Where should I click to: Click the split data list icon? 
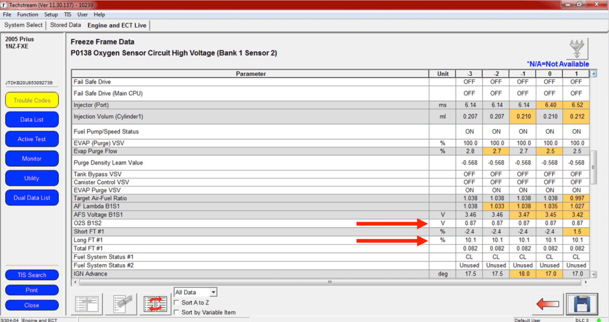(87, 304)
